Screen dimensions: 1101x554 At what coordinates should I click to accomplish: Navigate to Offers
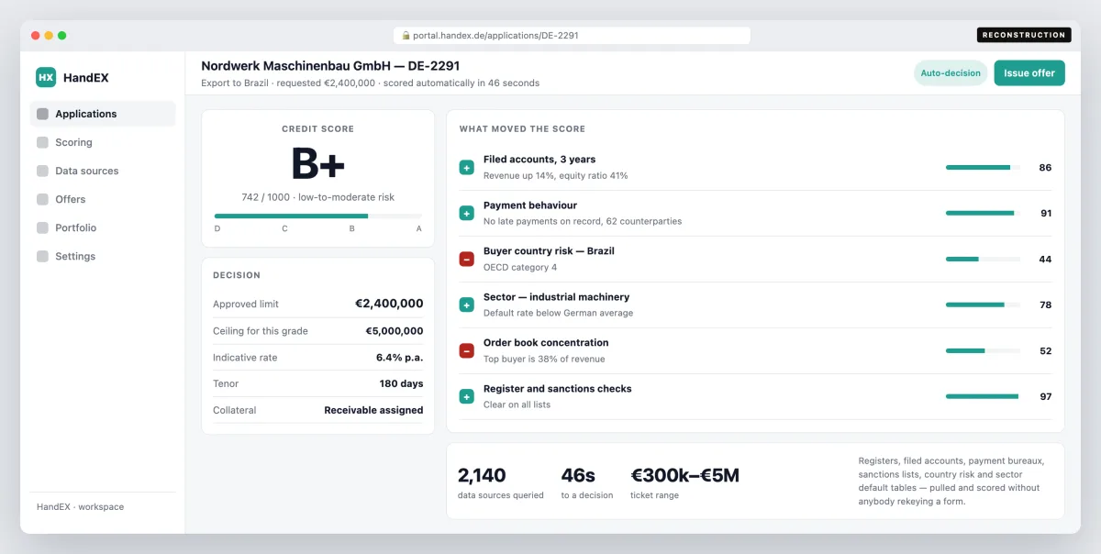click(x=103, y=199)
